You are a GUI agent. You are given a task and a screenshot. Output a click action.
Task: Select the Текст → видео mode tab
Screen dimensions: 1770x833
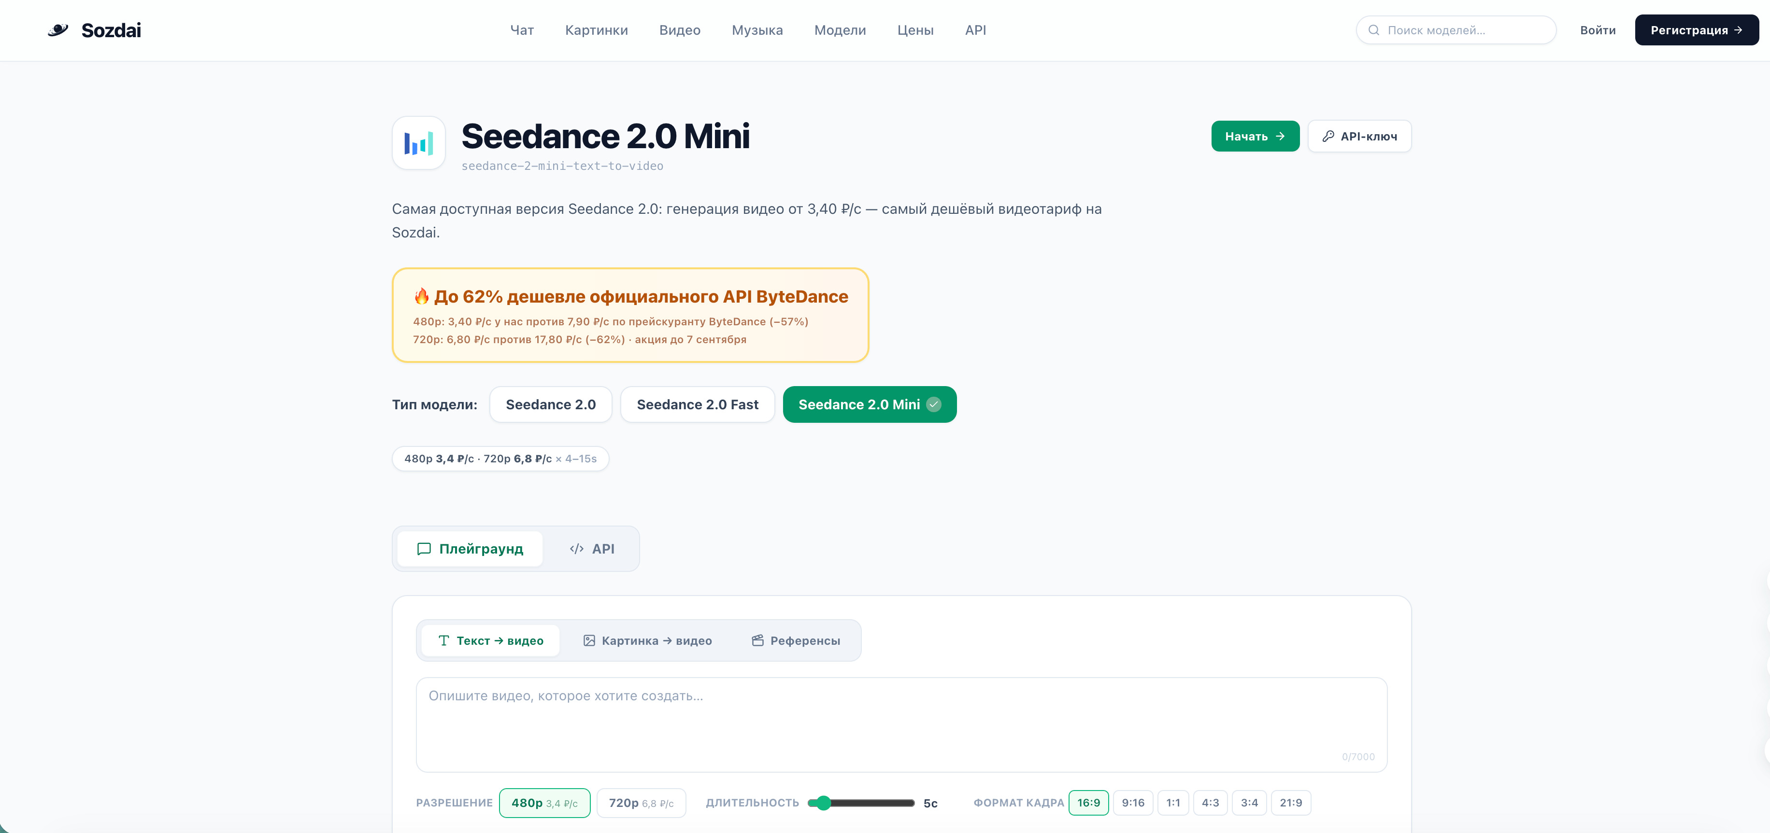pos(491,641)
